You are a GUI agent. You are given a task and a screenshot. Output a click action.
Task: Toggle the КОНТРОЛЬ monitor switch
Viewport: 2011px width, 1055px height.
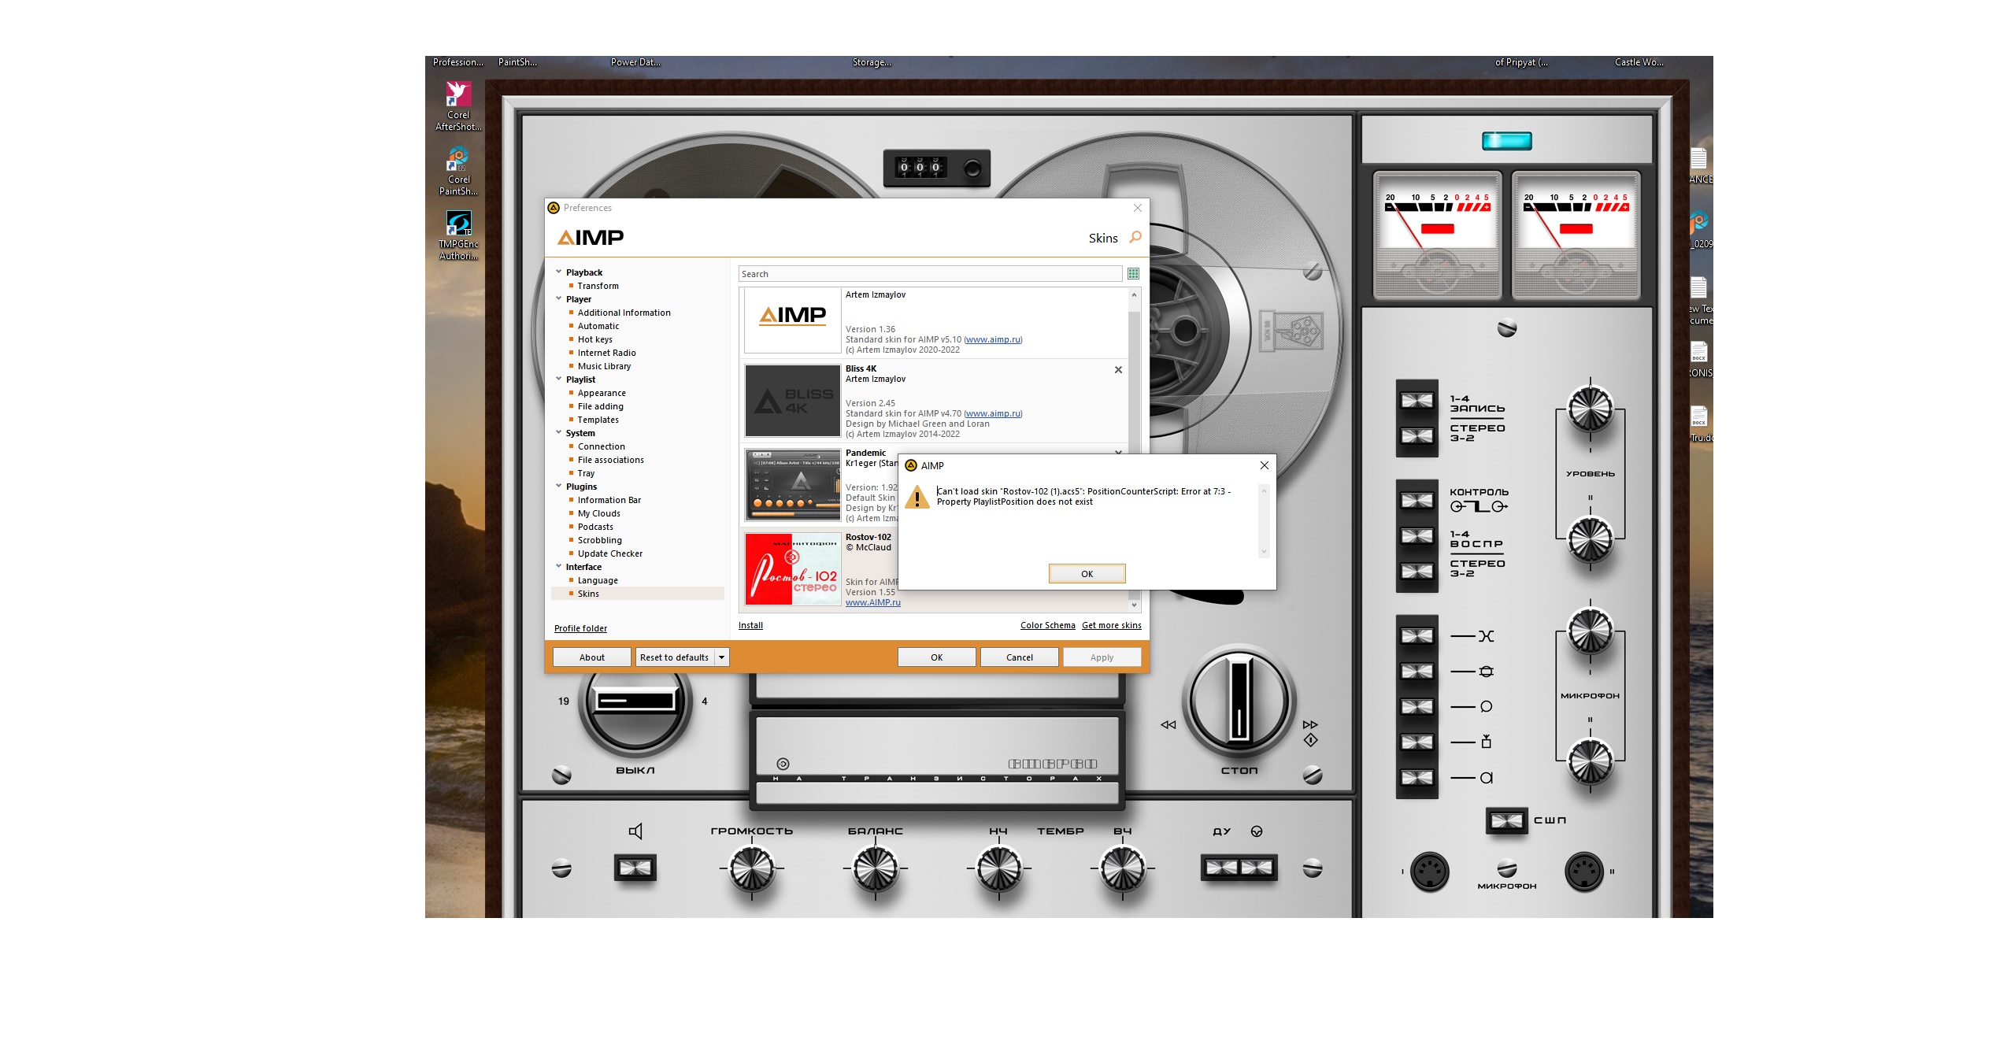1417,501
